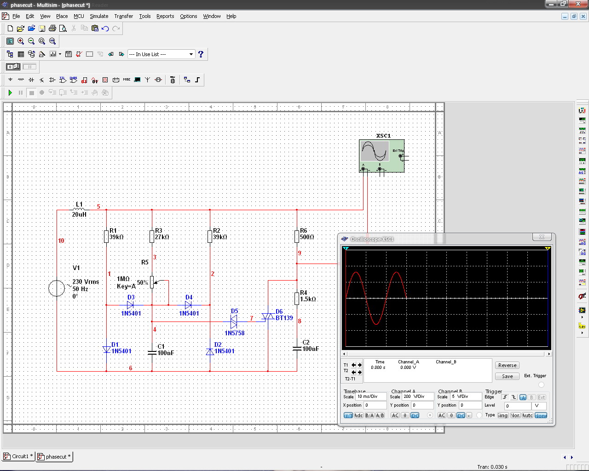Viewport: 589px width, 471px height.
Task: Click the oscilloscope Save button
Action: 507,376
